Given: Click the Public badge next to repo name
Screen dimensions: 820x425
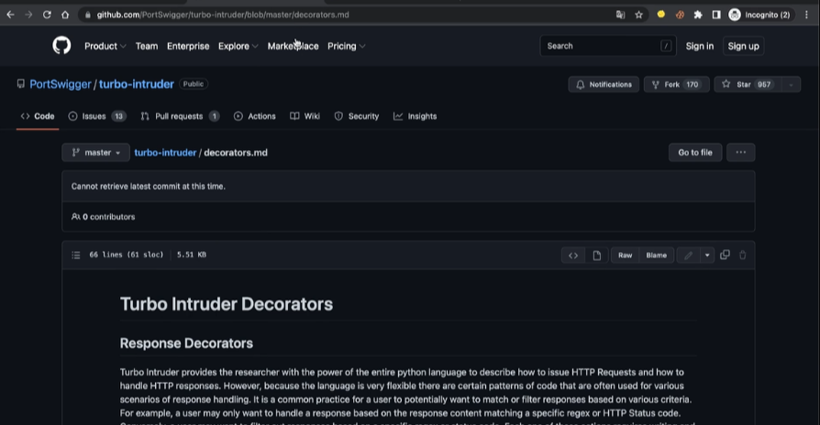Looking at the screenshot, I should pyautogui.click(x=194, y=83).
